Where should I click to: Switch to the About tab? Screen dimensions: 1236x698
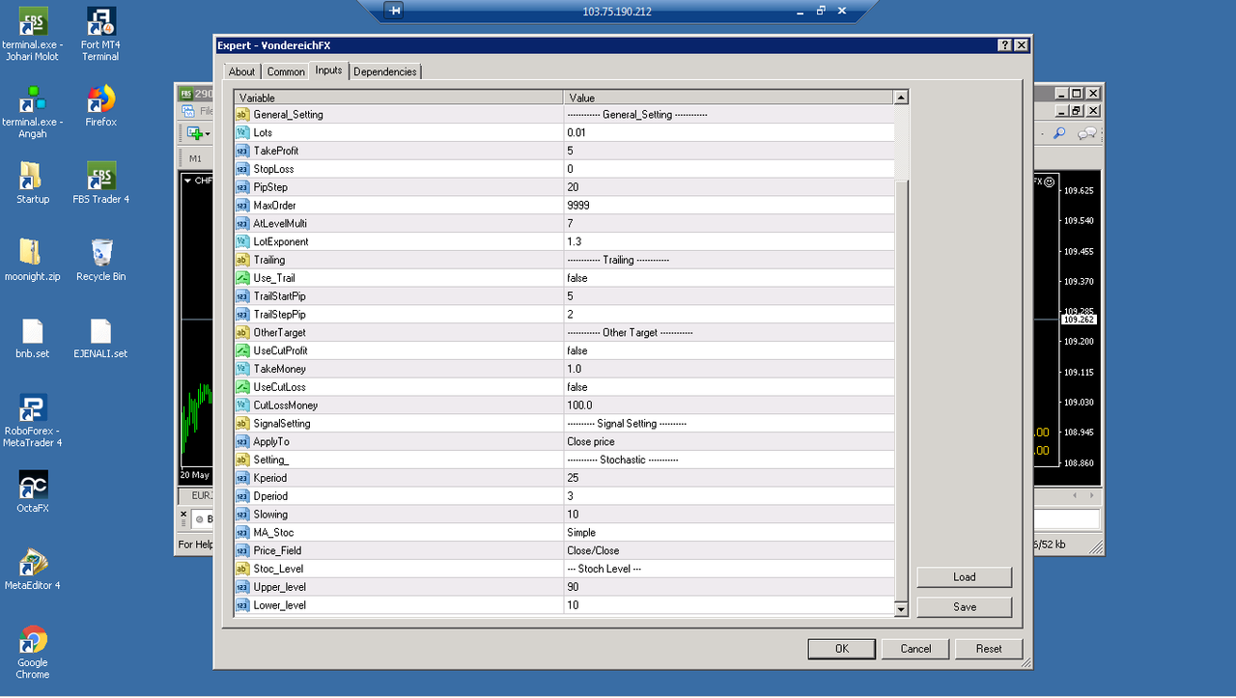point(241,71)
